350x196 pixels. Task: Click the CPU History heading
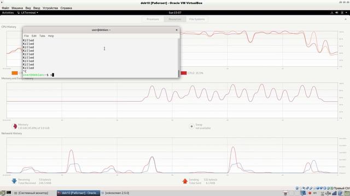9,27
